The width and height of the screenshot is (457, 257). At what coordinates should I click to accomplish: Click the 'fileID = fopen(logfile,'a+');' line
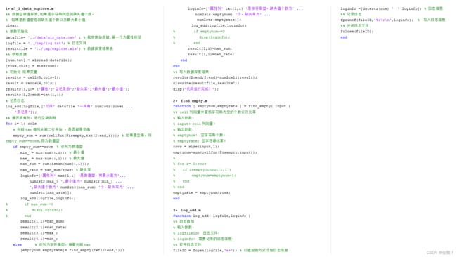pos(231,250)
